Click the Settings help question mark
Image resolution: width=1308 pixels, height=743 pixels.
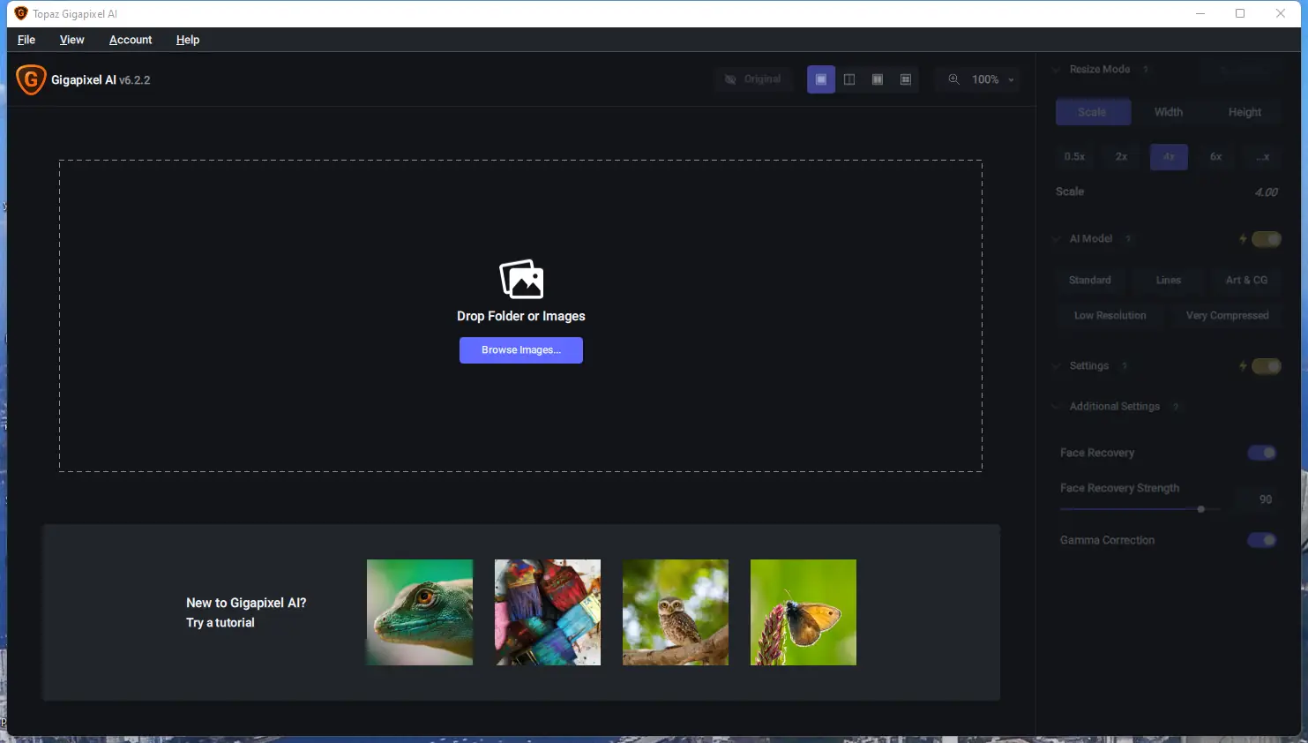tap(1125, 366)
